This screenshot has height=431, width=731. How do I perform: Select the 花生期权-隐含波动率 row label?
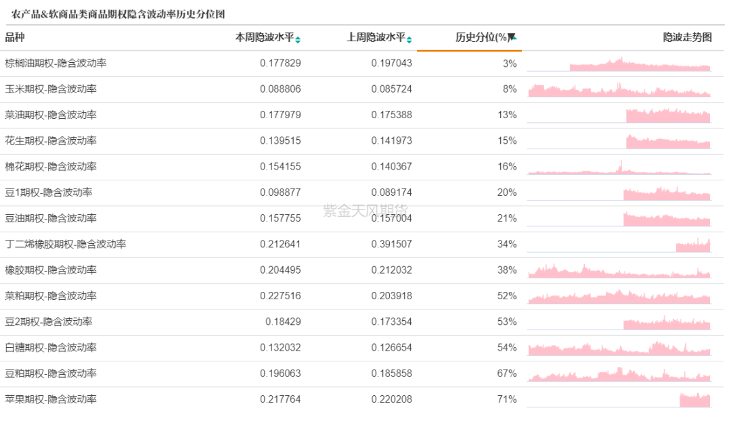[x=51, y=141]
